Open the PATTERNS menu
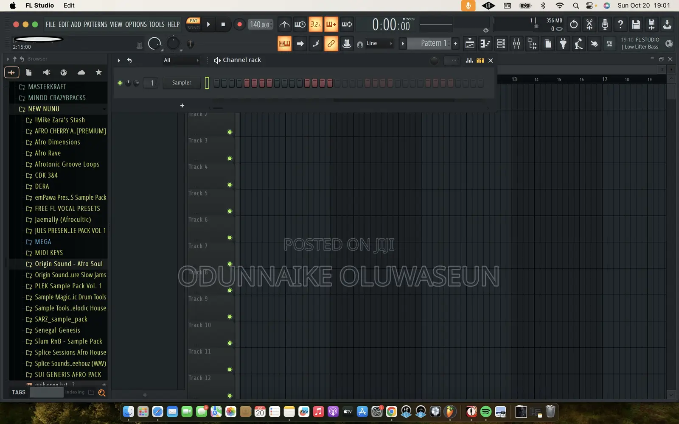The height and width of the screenshot is (424, 679). click(95, 24)
